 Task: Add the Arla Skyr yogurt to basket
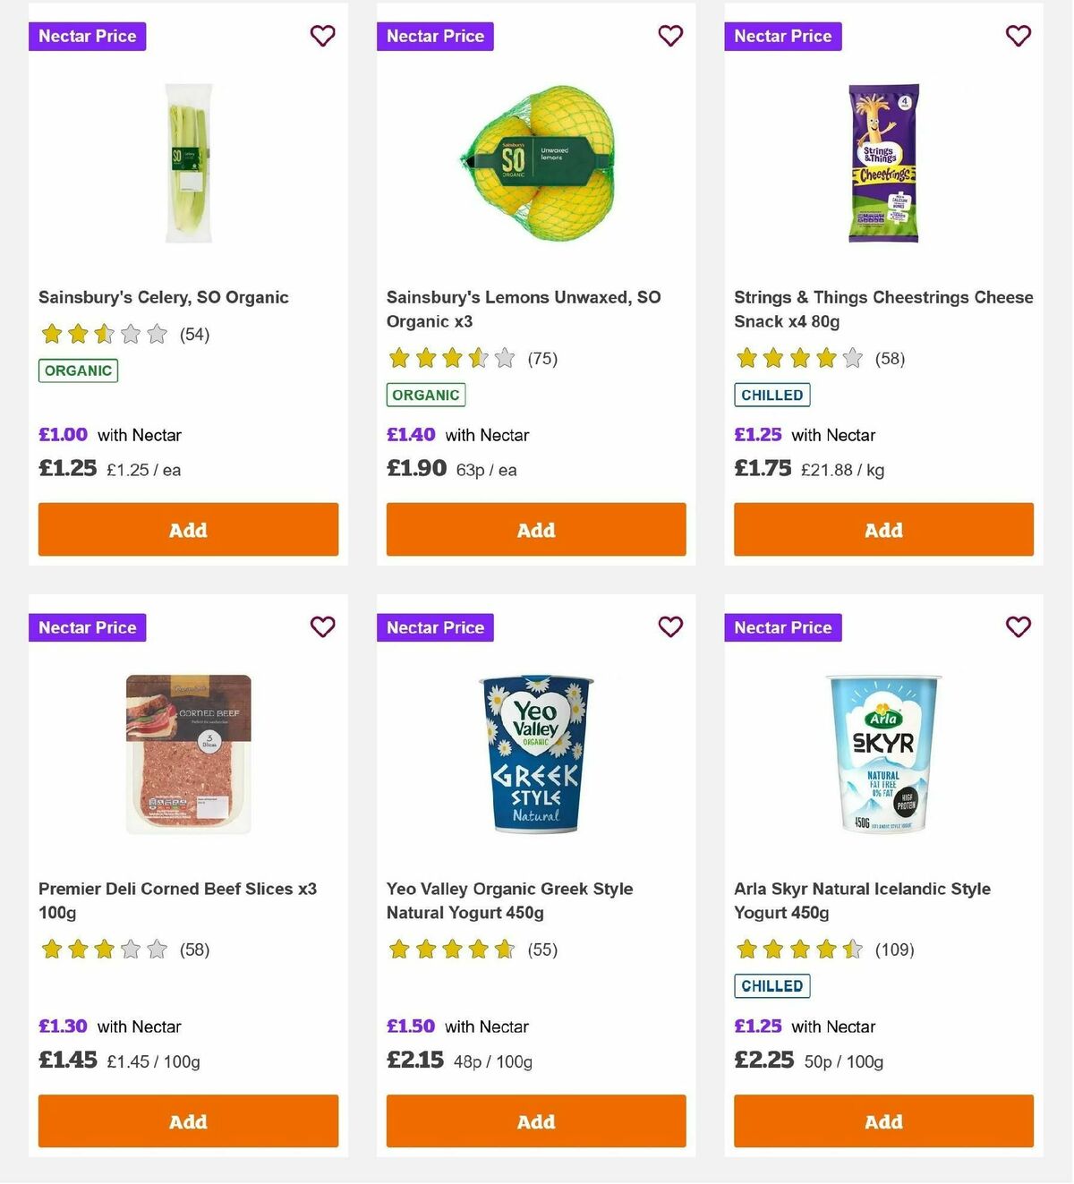(x=883, y=1121)
